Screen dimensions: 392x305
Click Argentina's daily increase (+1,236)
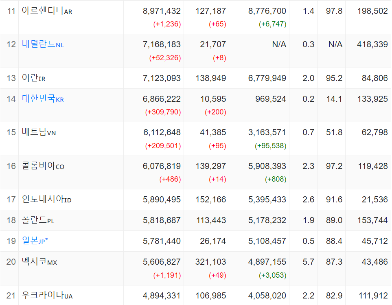click(167, 24)
